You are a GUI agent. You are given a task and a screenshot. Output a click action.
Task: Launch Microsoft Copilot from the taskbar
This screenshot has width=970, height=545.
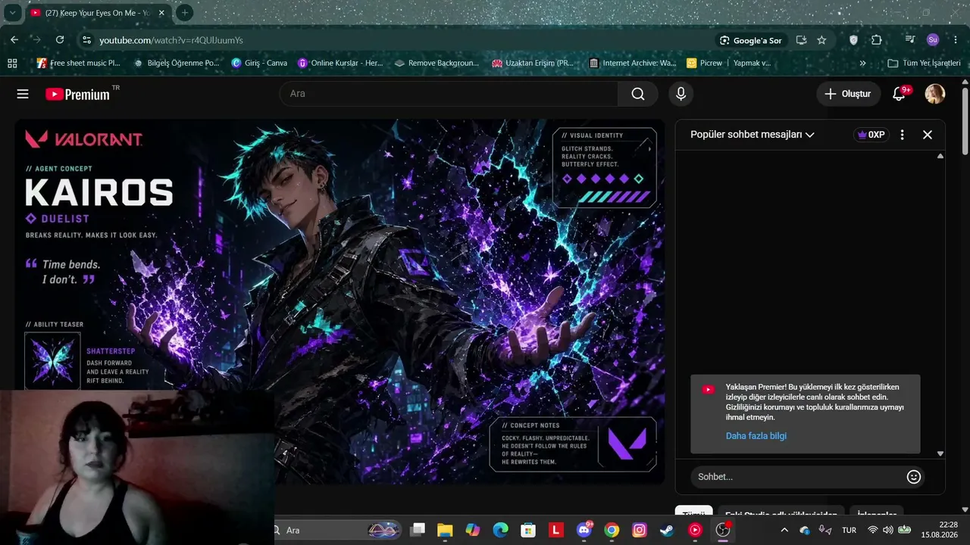[473, 531]
